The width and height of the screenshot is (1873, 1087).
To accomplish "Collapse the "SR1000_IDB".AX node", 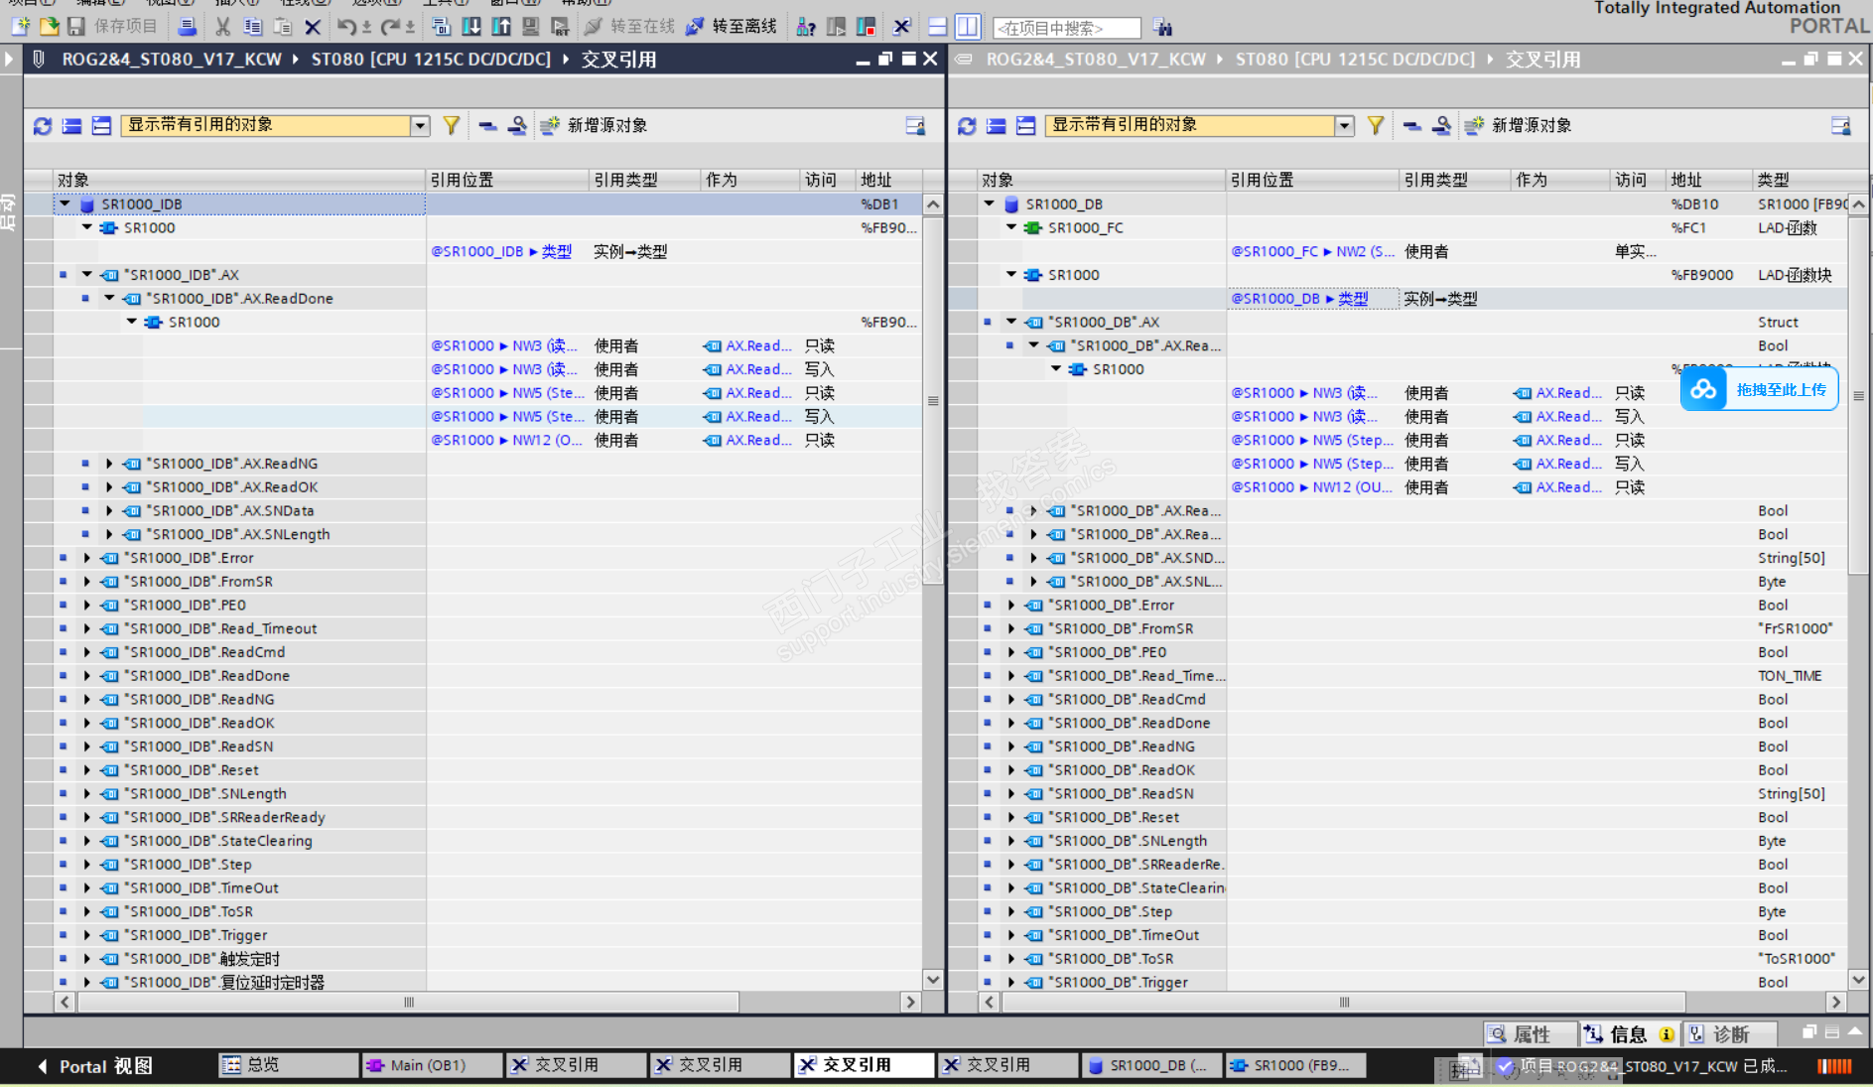I will [87, 274].
